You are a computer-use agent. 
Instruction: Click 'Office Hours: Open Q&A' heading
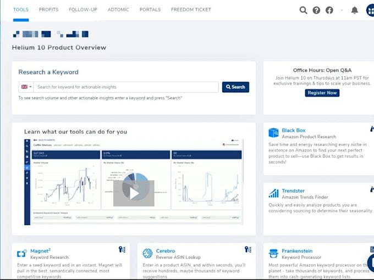coord(322,70)
